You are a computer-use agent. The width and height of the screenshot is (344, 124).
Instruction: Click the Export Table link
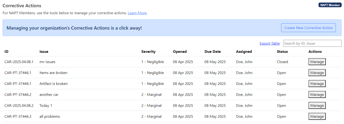270,43
